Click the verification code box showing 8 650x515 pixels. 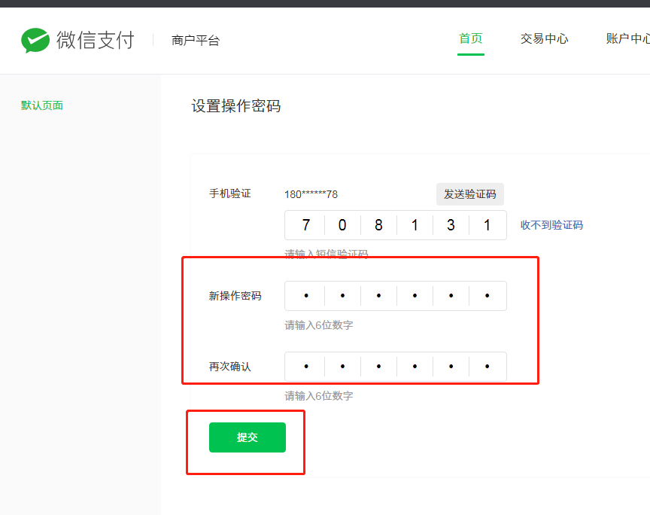tap(378, 225)
